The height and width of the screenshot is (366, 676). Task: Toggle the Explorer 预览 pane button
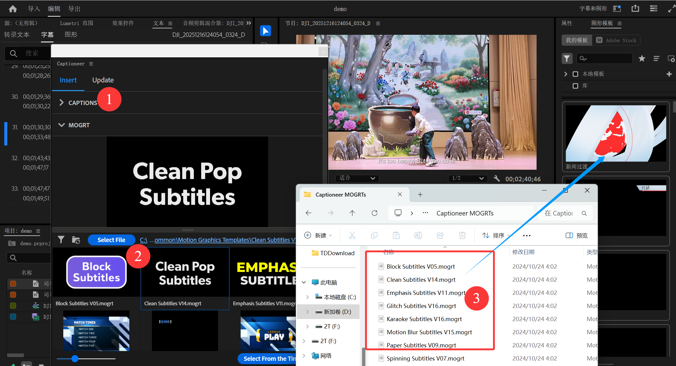click(x=577, y=235)
